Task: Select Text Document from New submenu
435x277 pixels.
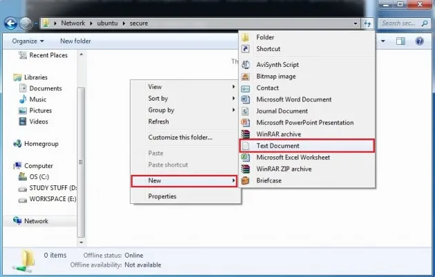Action: 278,146
